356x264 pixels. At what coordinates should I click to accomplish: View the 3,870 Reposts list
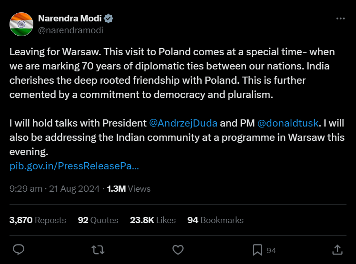pyautogui.click(x=38, y=220)
